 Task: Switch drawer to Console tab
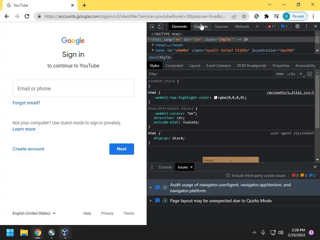pyautogui.click(x=165, y=167)
